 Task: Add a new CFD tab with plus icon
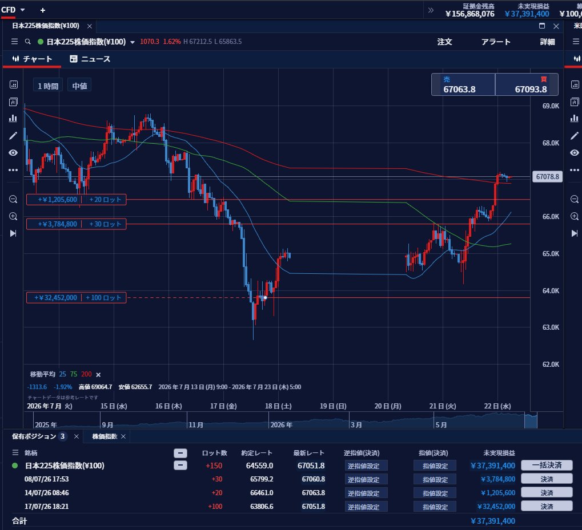tap(43, 10)
